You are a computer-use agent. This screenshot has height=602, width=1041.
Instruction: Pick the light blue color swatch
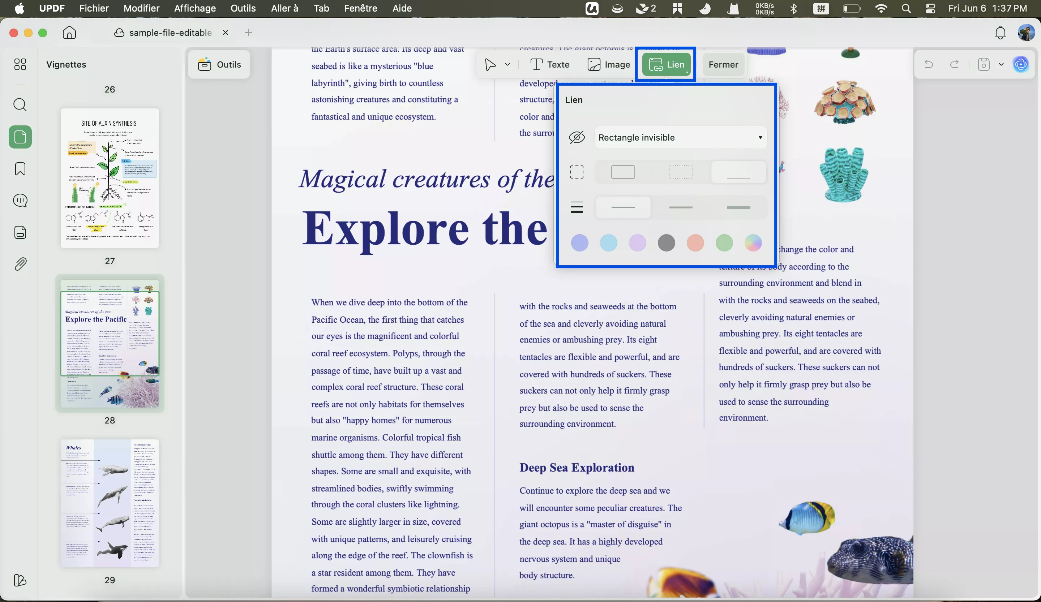(608, 243)
